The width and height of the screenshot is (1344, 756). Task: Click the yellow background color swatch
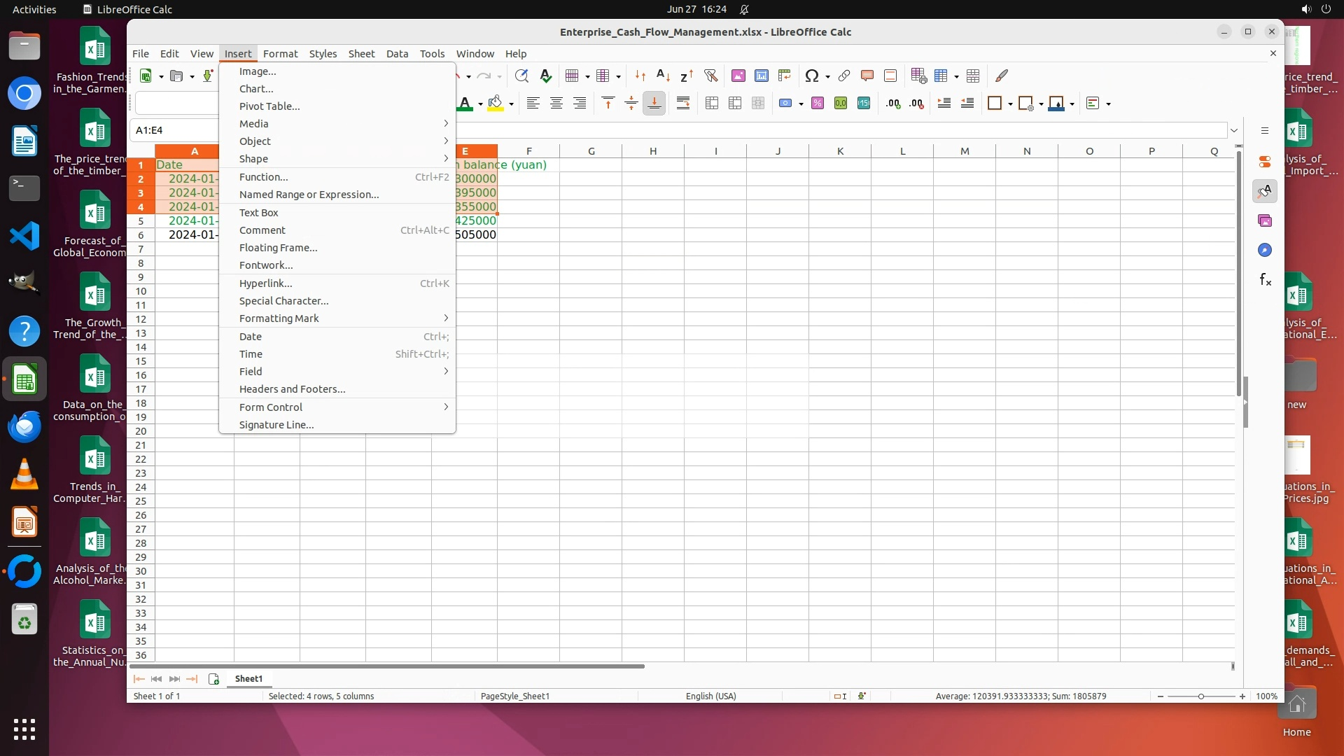[496, 104]
